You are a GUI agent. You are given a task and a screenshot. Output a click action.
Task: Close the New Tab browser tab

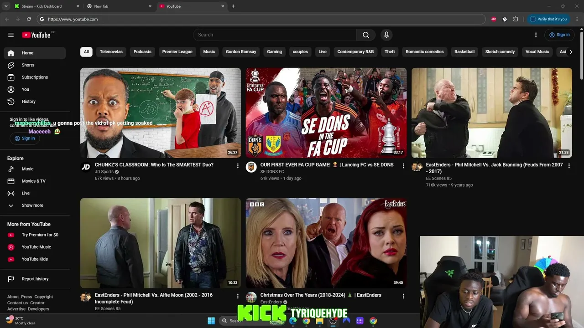tap(151, 6)
